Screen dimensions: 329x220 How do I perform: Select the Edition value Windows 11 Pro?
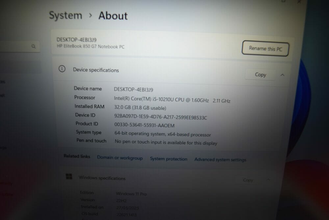(x=131, y=194)
